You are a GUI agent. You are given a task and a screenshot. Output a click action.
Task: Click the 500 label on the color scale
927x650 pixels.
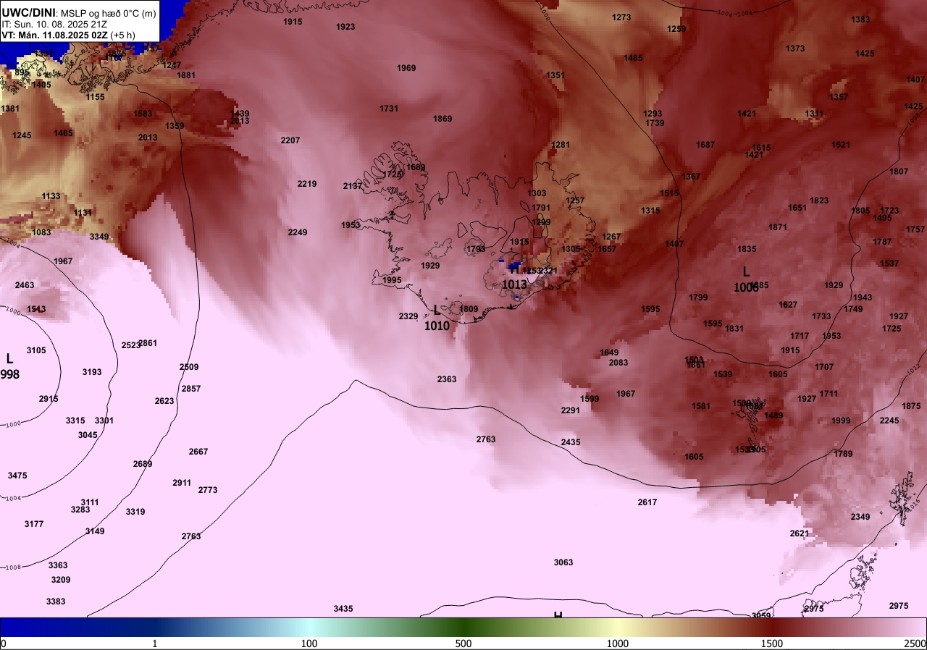coord(463,643)
